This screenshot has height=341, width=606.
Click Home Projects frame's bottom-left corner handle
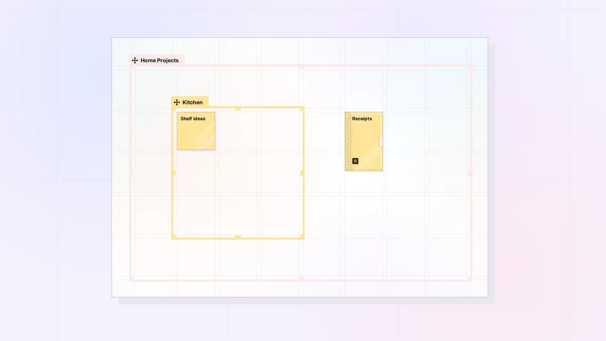[132, 279]
